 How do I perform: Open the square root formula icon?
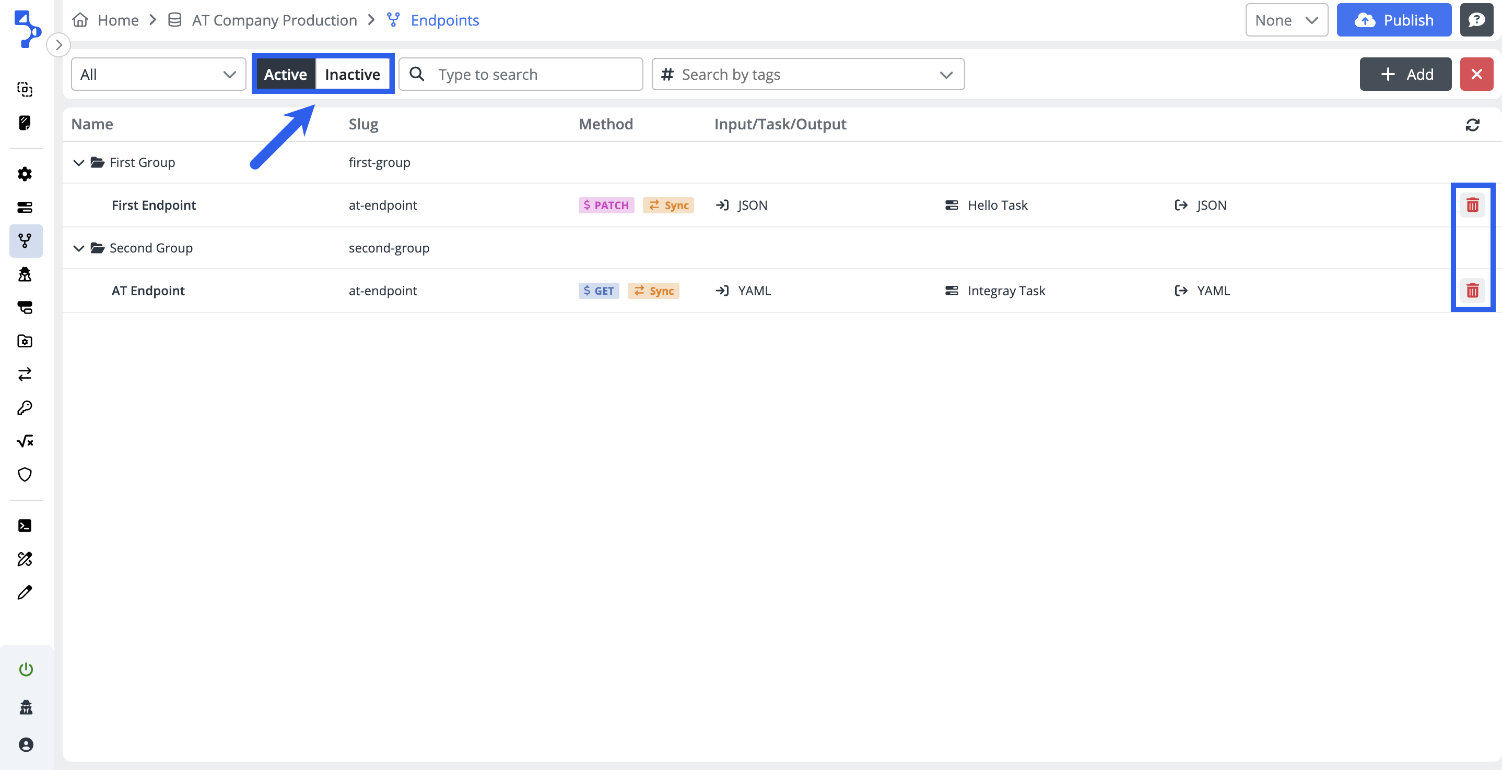pos(25,441)
